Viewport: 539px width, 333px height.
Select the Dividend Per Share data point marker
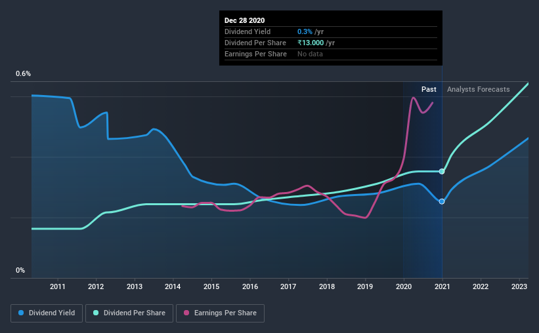pos(442,171)
